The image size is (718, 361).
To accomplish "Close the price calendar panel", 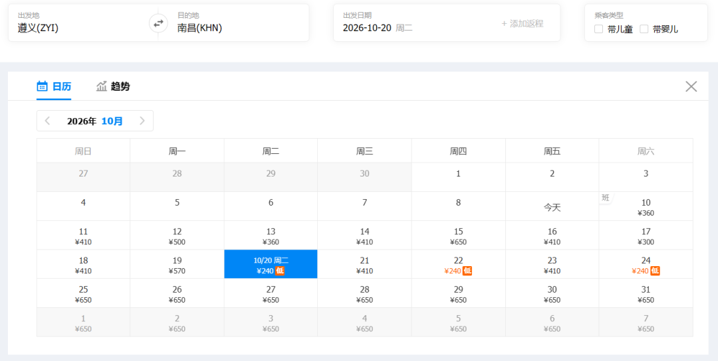I will tap(691, 86).
